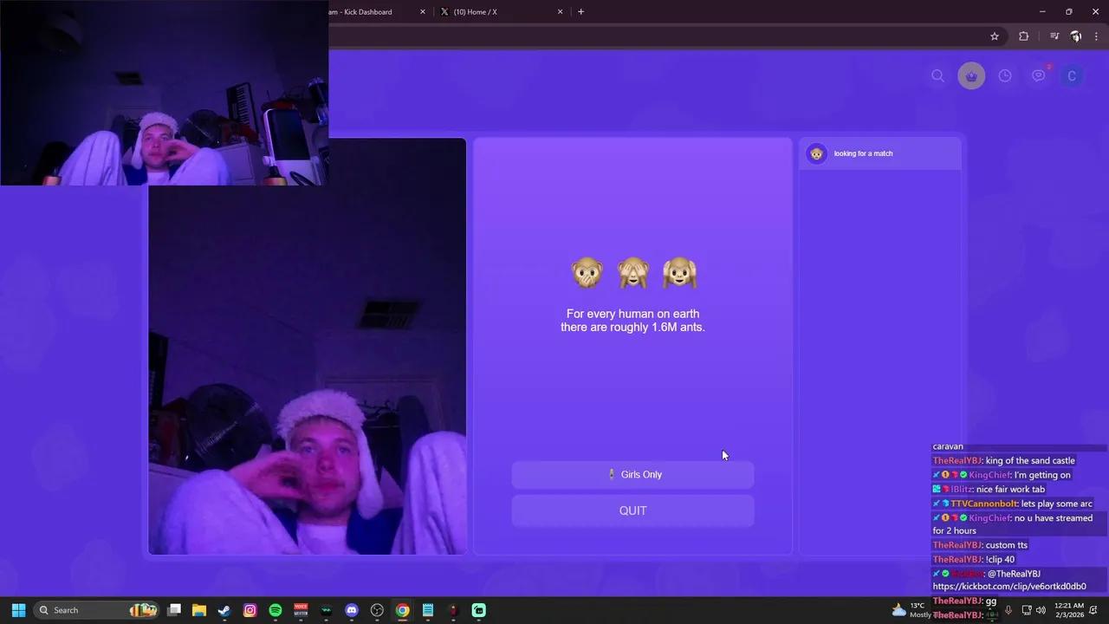Open Google Chrome from the taskbar
The width and height of the screenshot is (1109, 624).
pyautogui.click(x=403, y=610)
